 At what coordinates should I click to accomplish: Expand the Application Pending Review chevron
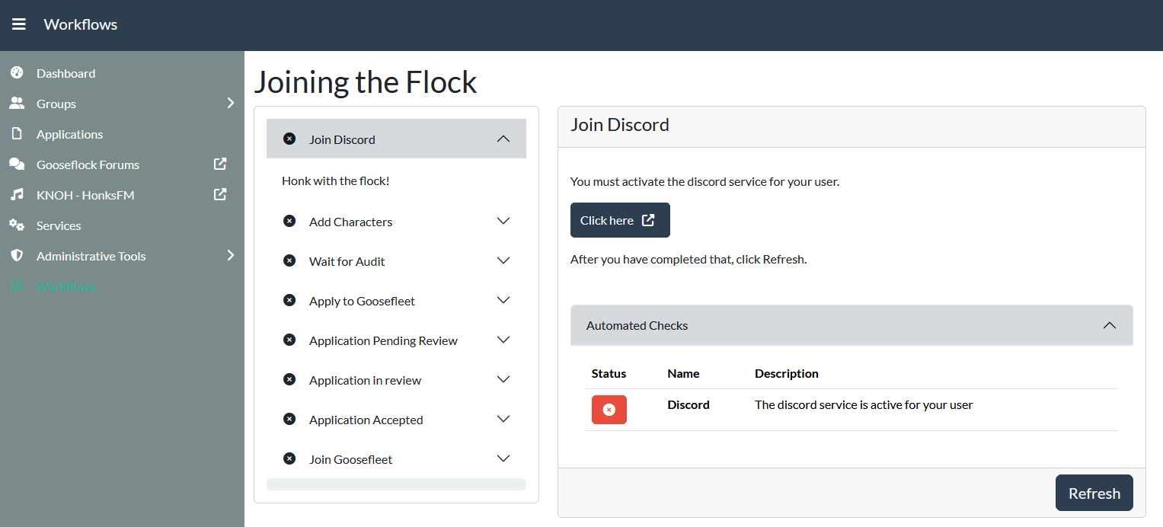tap(503, 340)
